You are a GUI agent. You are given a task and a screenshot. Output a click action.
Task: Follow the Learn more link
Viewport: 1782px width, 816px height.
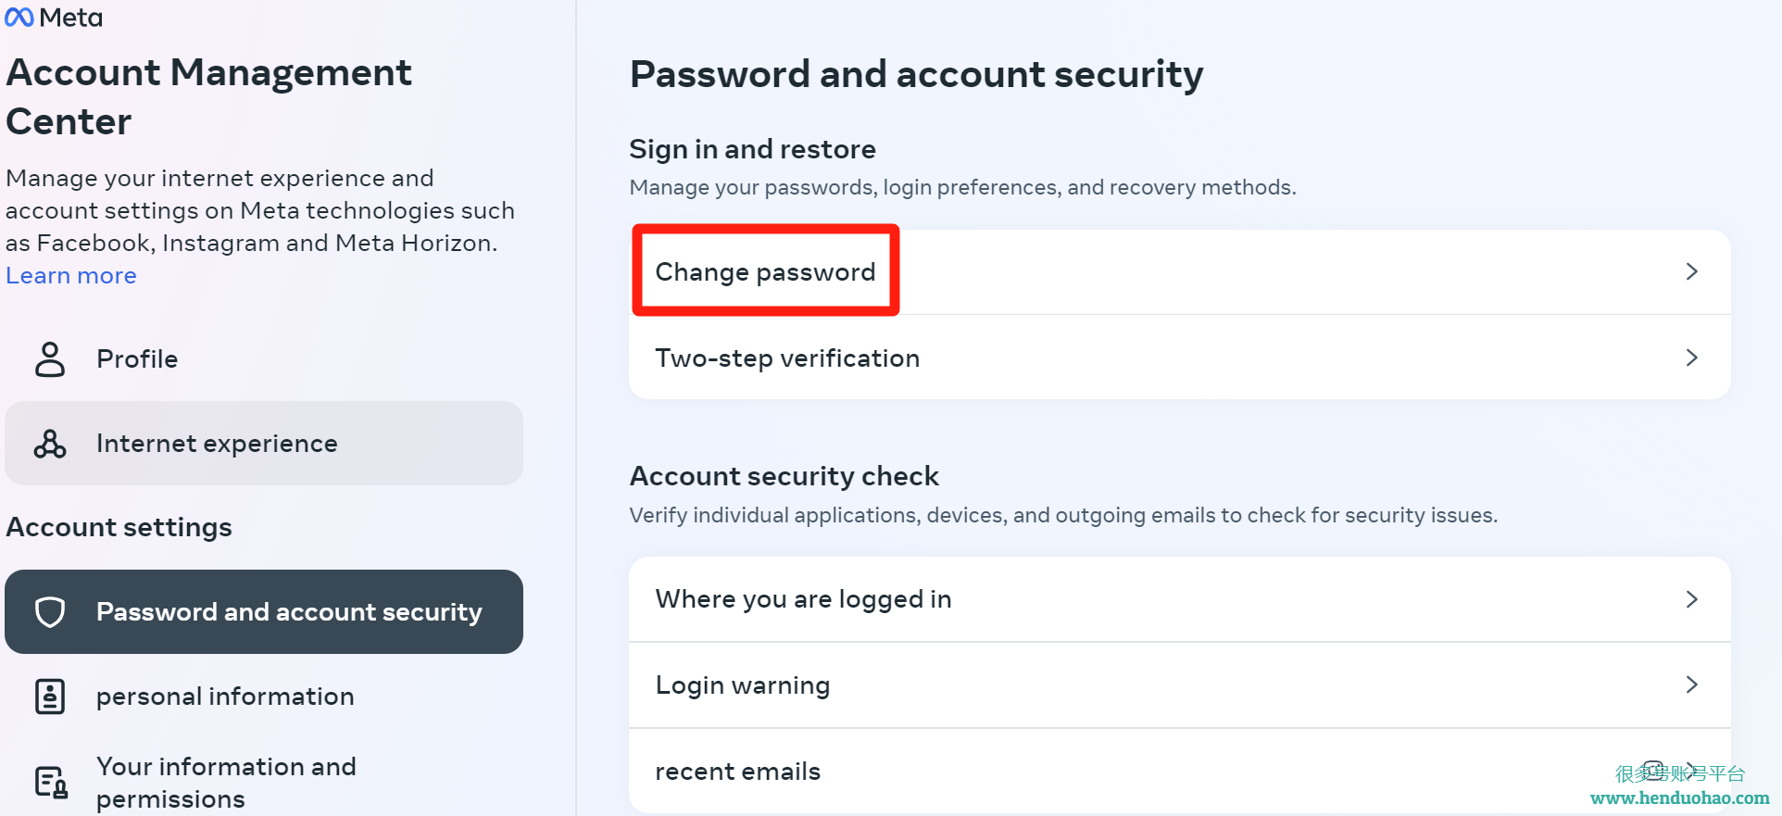coord(71,276)
